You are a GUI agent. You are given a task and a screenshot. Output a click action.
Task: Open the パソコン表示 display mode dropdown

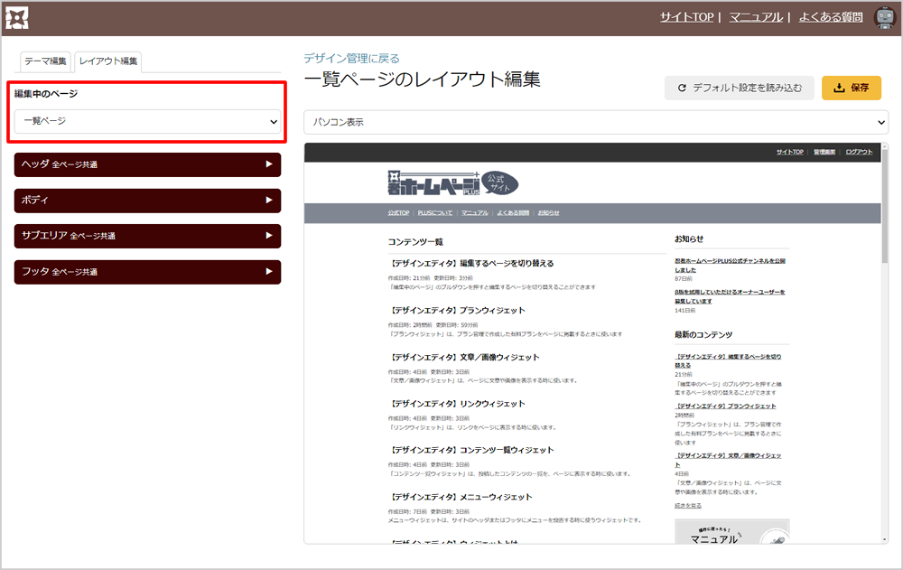click(596, 121)
